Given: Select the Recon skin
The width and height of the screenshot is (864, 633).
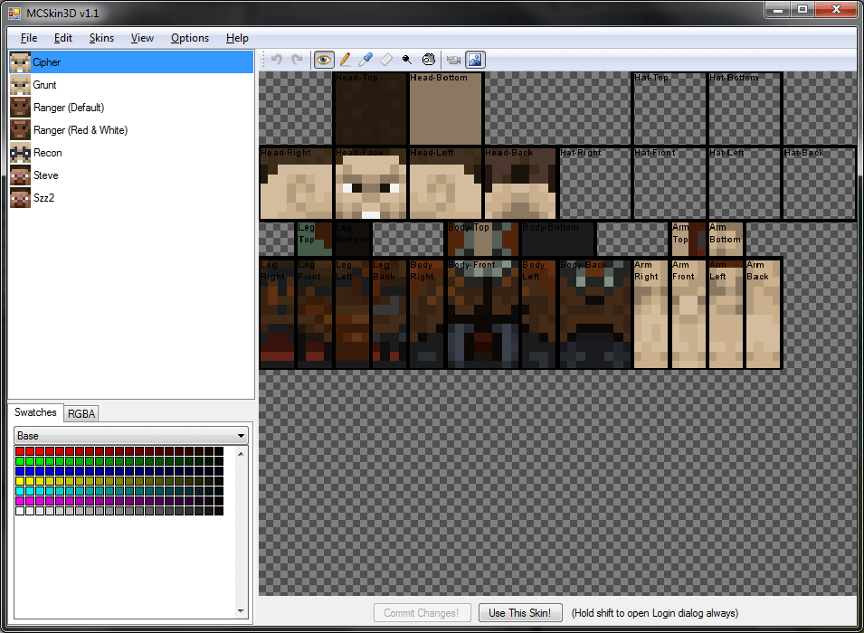Looking at the screenshot, I should point(131,153).
